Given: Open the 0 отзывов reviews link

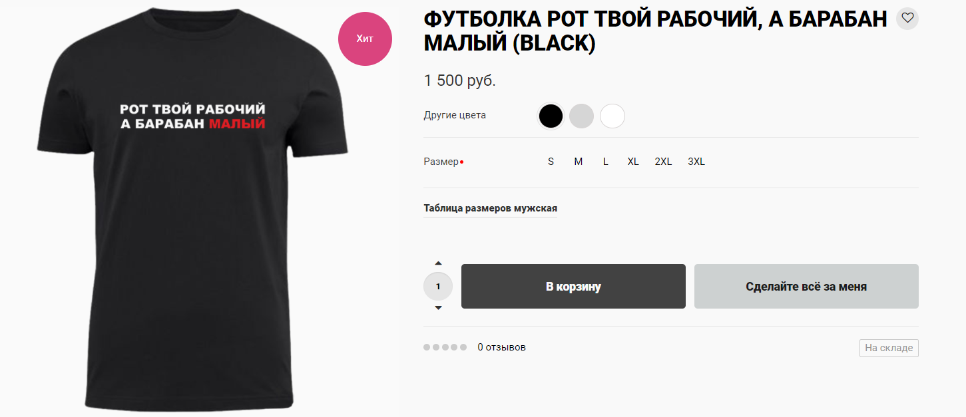Looking at the screenshot, I should click(x=502, y=347).
